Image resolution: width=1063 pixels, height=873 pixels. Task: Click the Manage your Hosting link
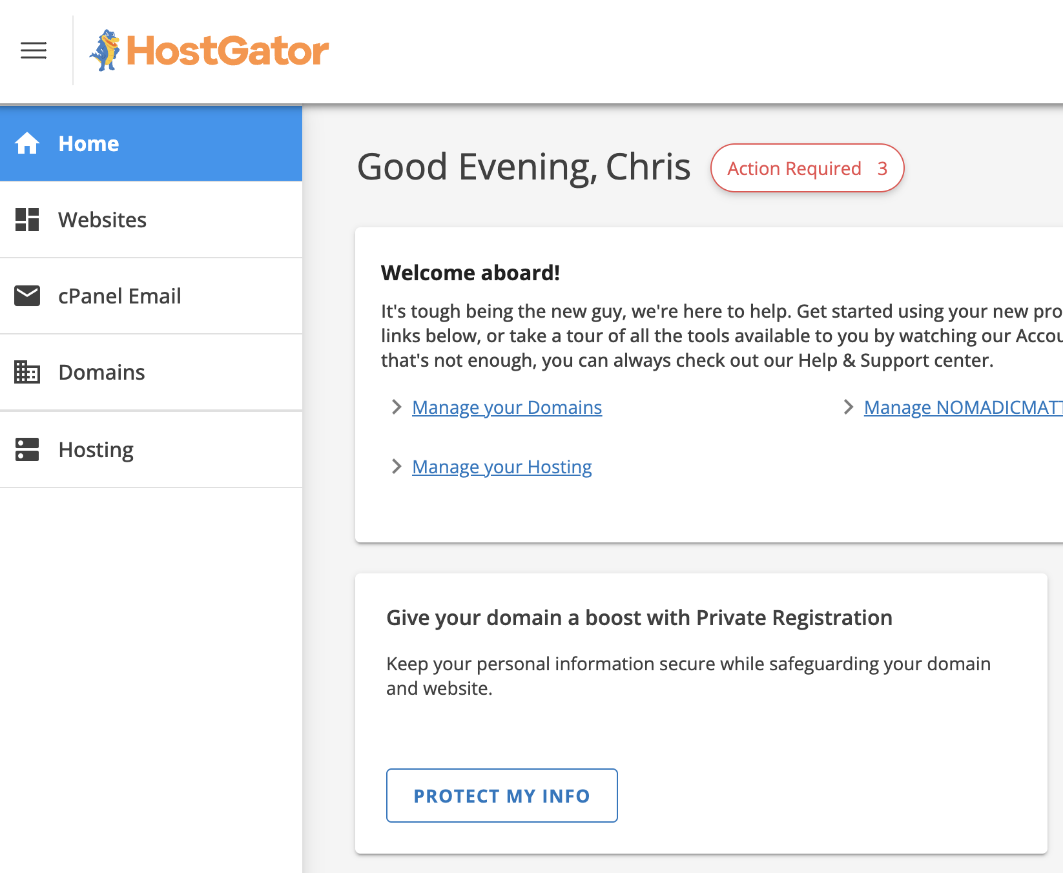[502, 466]
